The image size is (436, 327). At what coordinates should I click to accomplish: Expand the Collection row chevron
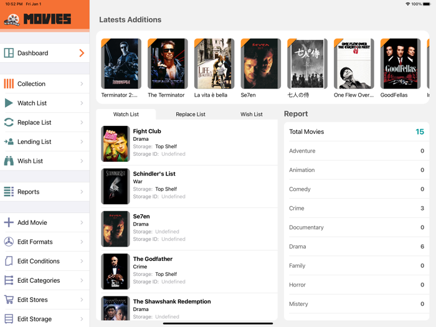[82, 83]
